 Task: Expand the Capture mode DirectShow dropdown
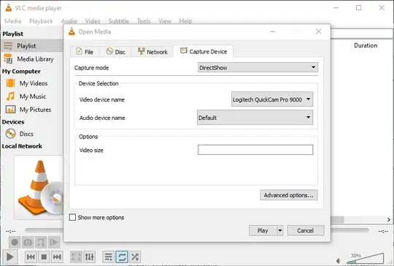click(x=258, y=67)
